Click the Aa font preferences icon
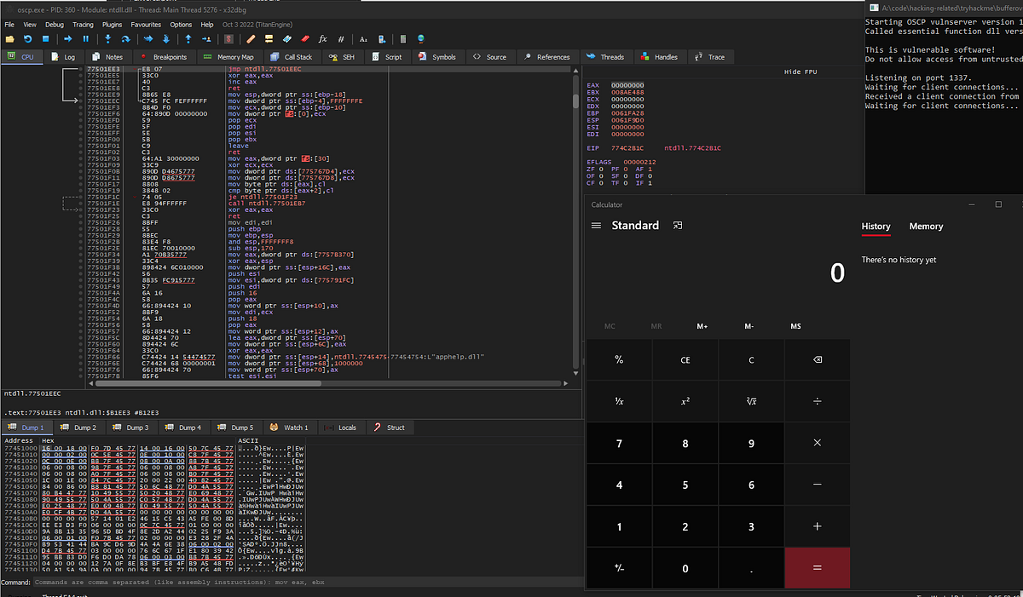1023x597 pixels. point(363,39)
